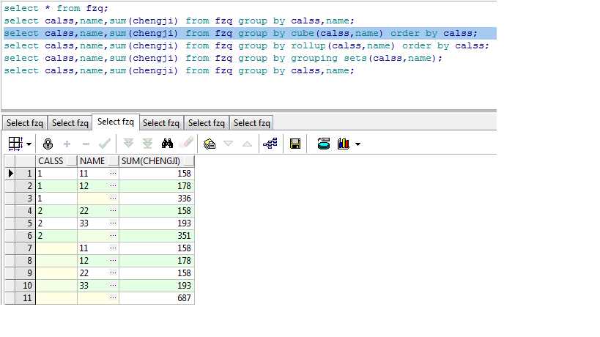This screenshot has width=600, height=337.
Task: Click the delete record minus icon
Action: [x=86, y=144]
